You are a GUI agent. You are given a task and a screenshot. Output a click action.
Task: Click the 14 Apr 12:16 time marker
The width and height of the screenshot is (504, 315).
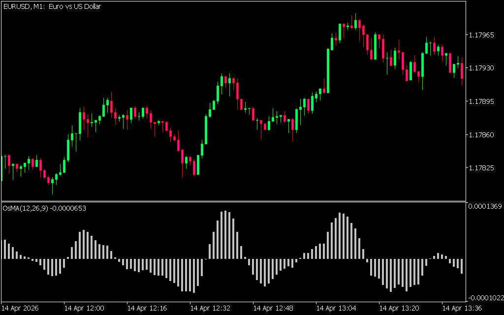click(147, 308)
